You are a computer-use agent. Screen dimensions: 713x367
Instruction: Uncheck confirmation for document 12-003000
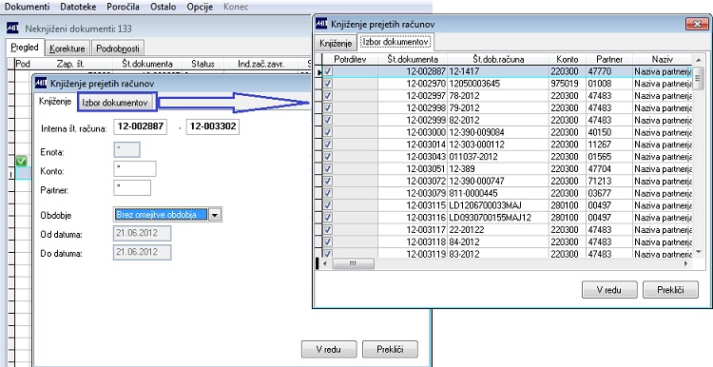(327, 132)
